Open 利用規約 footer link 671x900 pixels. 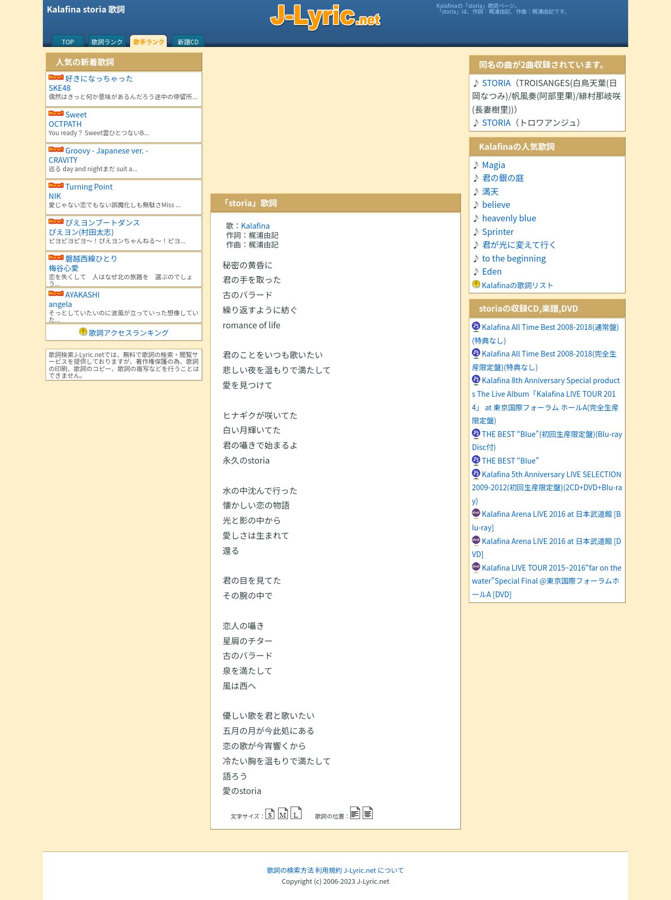click(x=329, y=870)
